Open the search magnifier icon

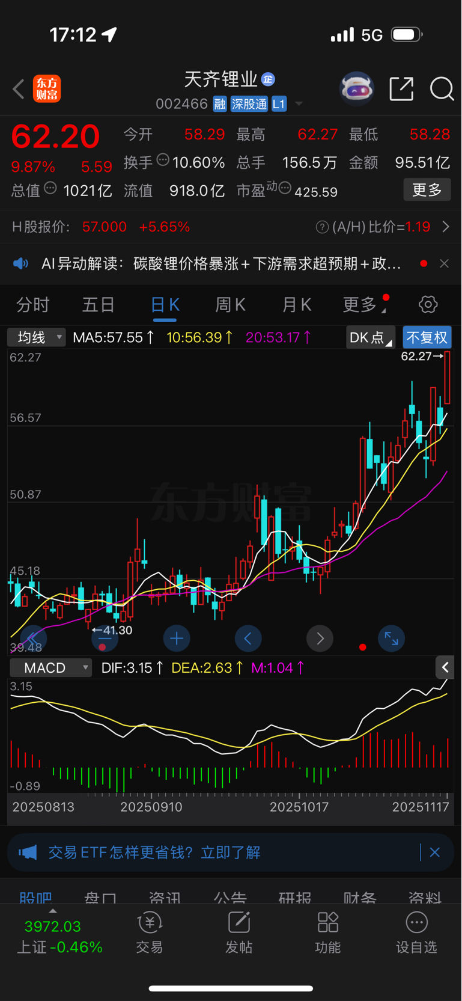pyautogui.click(x=442, y=89)
